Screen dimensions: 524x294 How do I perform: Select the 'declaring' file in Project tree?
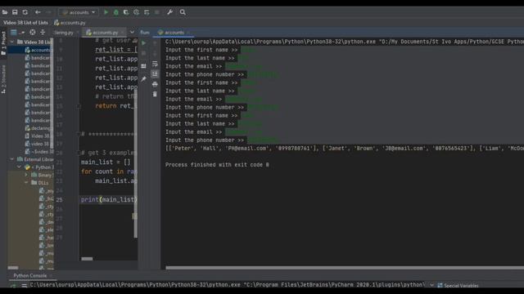tap(38, 128)
